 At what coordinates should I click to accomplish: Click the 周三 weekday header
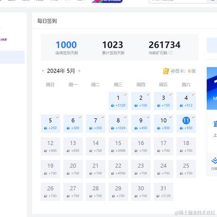pos(118,85)
